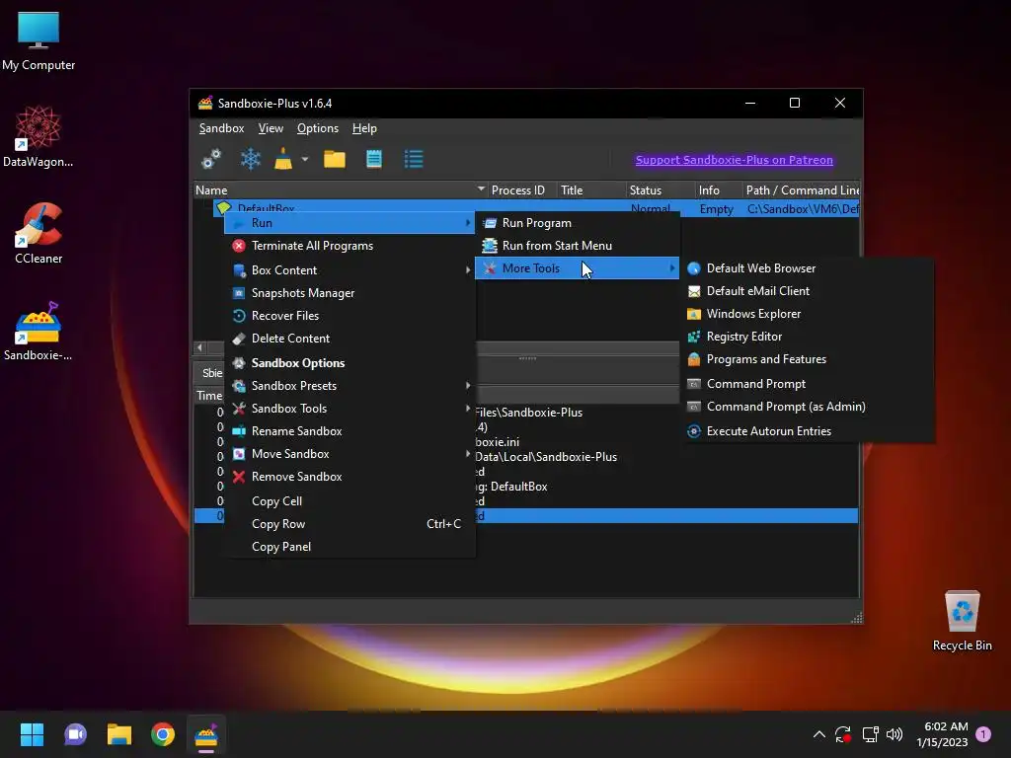The width and height of the screenshot is (1011, 758).
Task: Open the Windows Start button
Action: tap(32, 734)
